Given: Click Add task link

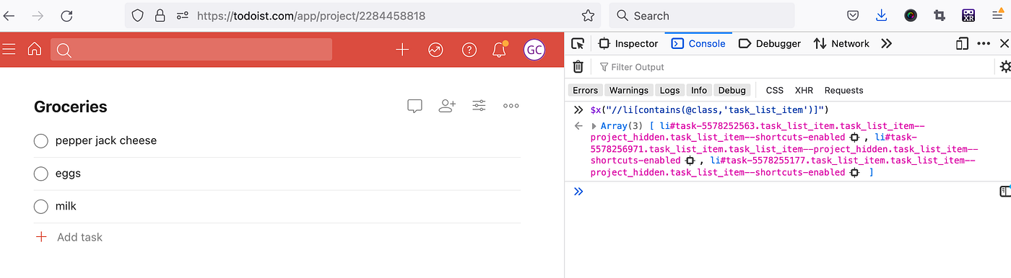Looking at the screenshot, I should 69,237.
